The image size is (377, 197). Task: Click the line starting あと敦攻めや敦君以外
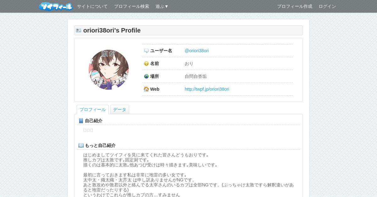coord(188,187)
